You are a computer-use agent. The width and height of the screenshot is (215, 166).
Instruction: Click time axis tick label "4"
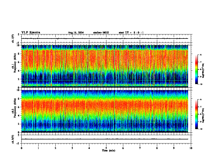click(89, 148)
